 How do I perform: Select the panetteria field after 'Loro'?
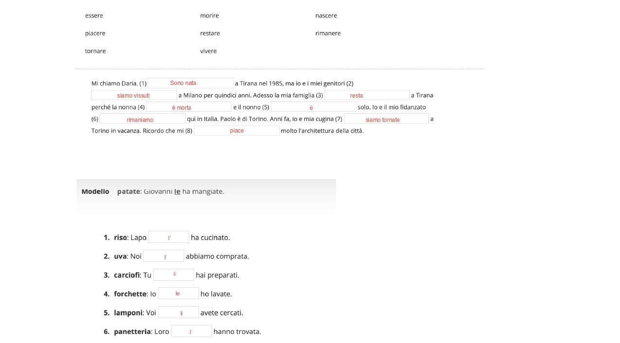coord(192,332)
